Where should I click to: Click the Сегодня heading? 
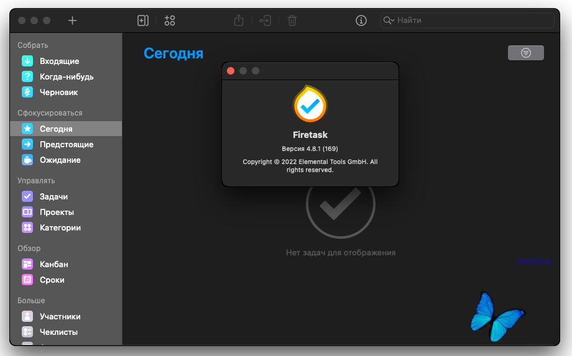click(173, 53)
